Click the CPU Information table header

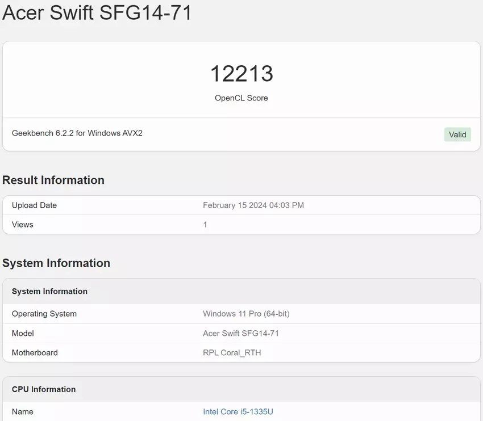tap(44, 389)
